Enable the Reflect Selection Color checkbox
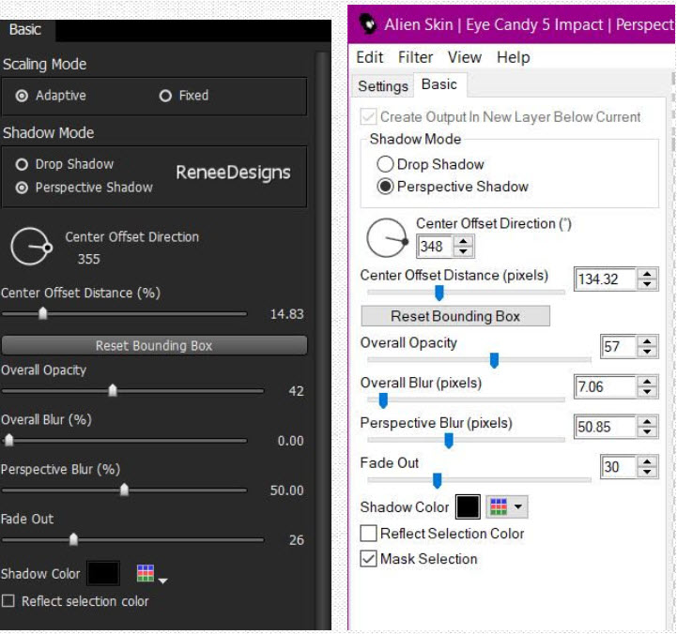This screenshot has width=677, height=634. click(x=368, y=533)
